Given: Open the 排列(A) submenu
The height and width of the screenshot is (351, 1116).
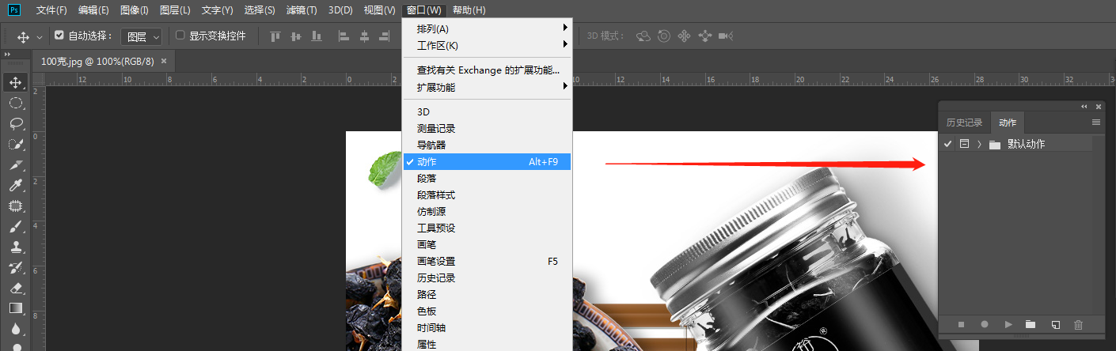Looking at the screenshot, I should coord(487,29).
